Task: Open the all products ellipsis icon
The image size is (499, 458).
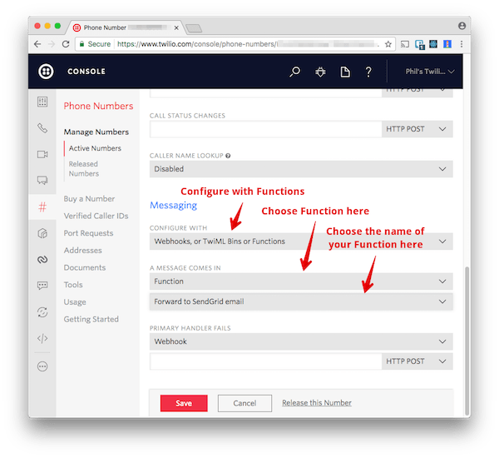Action: [42, 366]
